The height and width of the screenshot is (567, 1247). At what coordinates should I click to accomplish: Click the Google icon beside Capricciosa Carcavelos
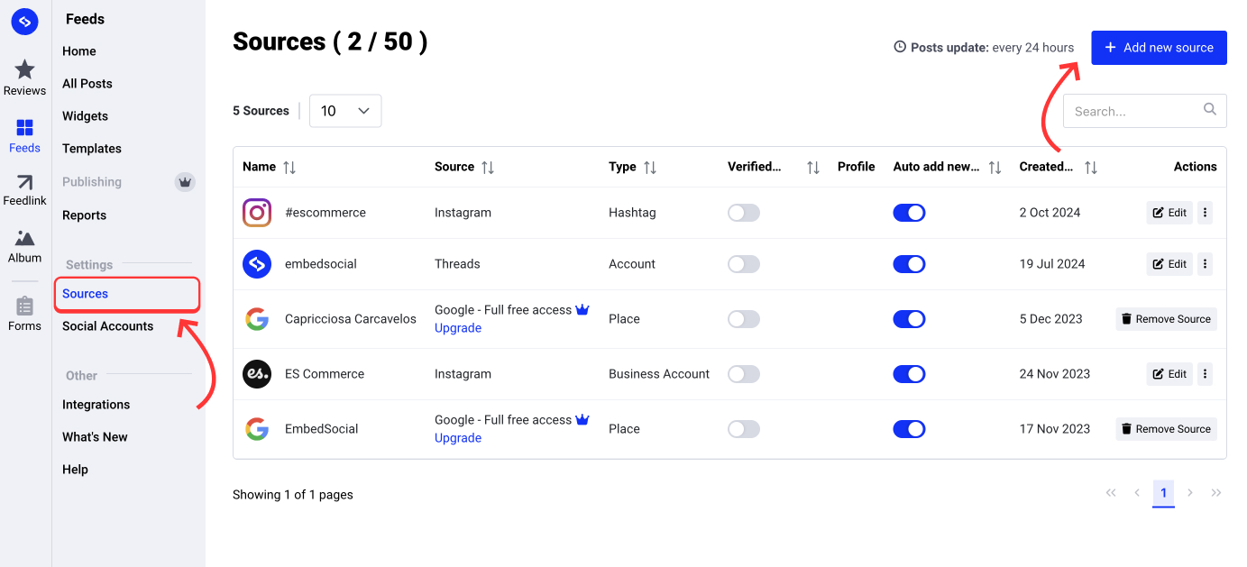tap(257, 318)
